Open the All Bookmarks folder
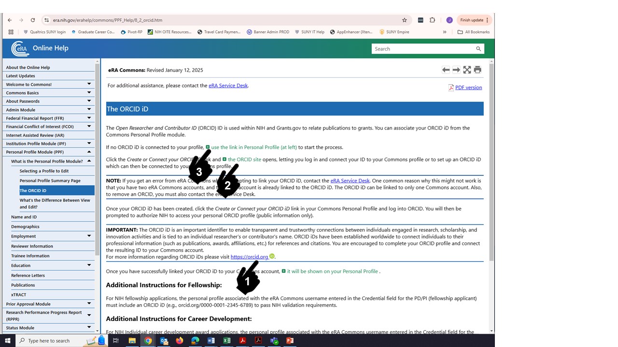This screenshot has height=347, width=618. (x=474, y=32)
